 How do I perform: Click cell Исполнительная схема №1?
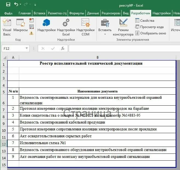[x=98, y=143]
